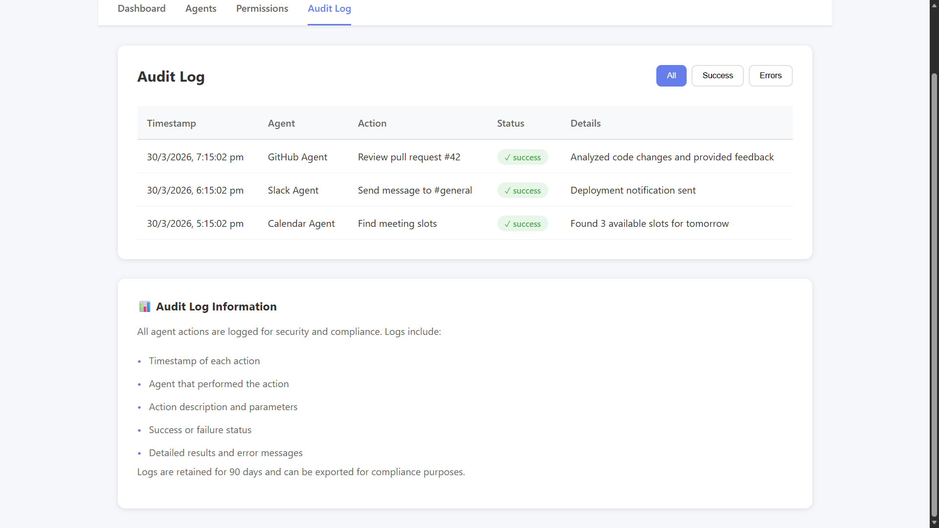Click the Action column header
This screenshot has width=939, height=528.
coord(372,123)
